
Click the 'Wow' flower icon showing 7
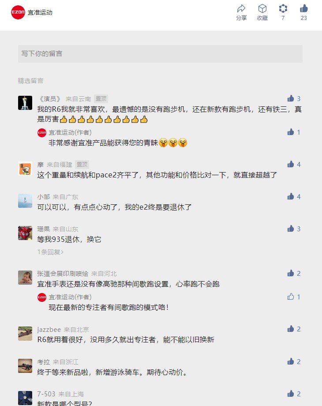(283, 9)
